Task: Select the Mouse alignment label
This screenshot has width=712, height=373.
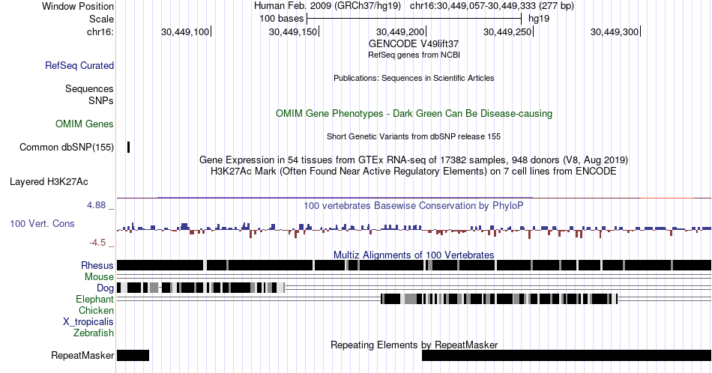Action: tap(99, 277)
